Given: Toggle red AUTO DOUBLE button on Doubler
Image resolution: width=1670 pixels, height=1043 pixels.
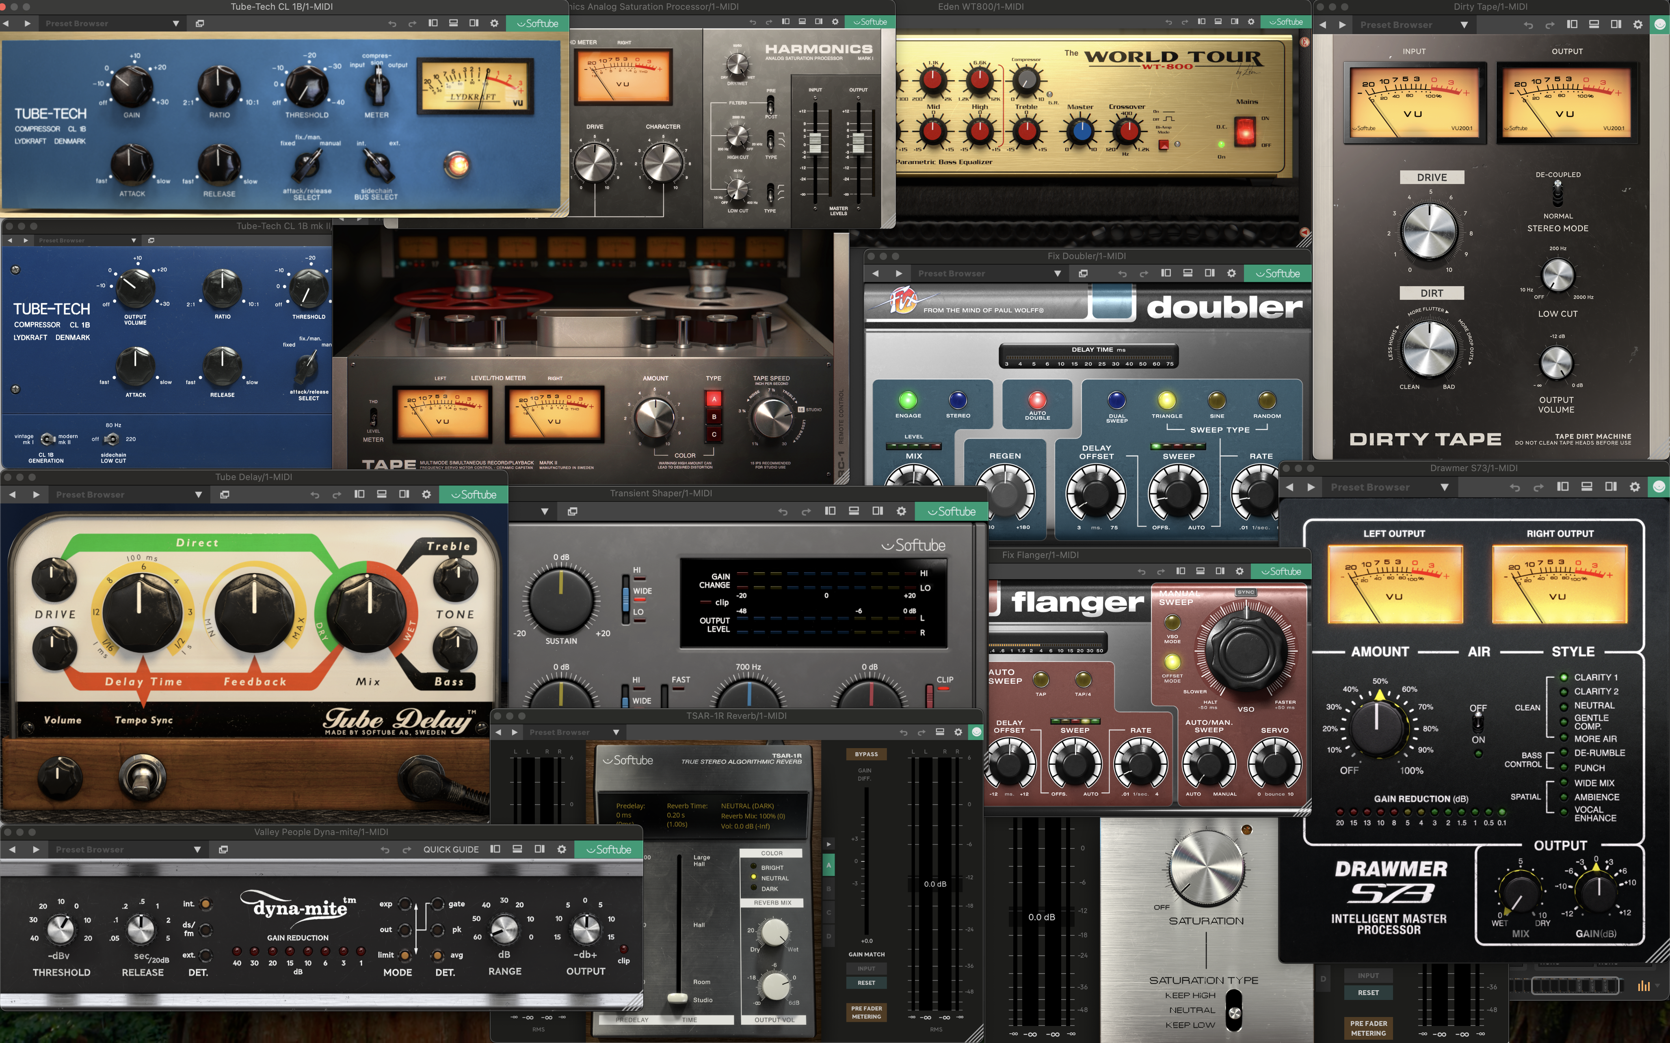Looking at the screenshot, I should click(x=1038, y=399).
